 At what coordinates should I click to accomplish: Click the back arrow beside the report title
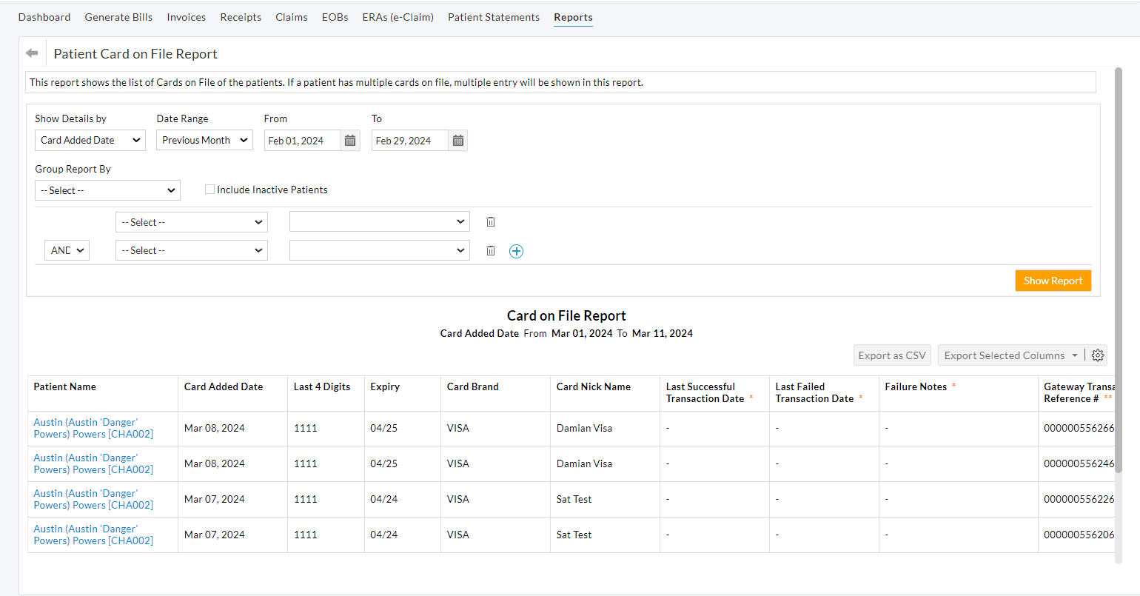pyautogui.click(x=32, y=53)
